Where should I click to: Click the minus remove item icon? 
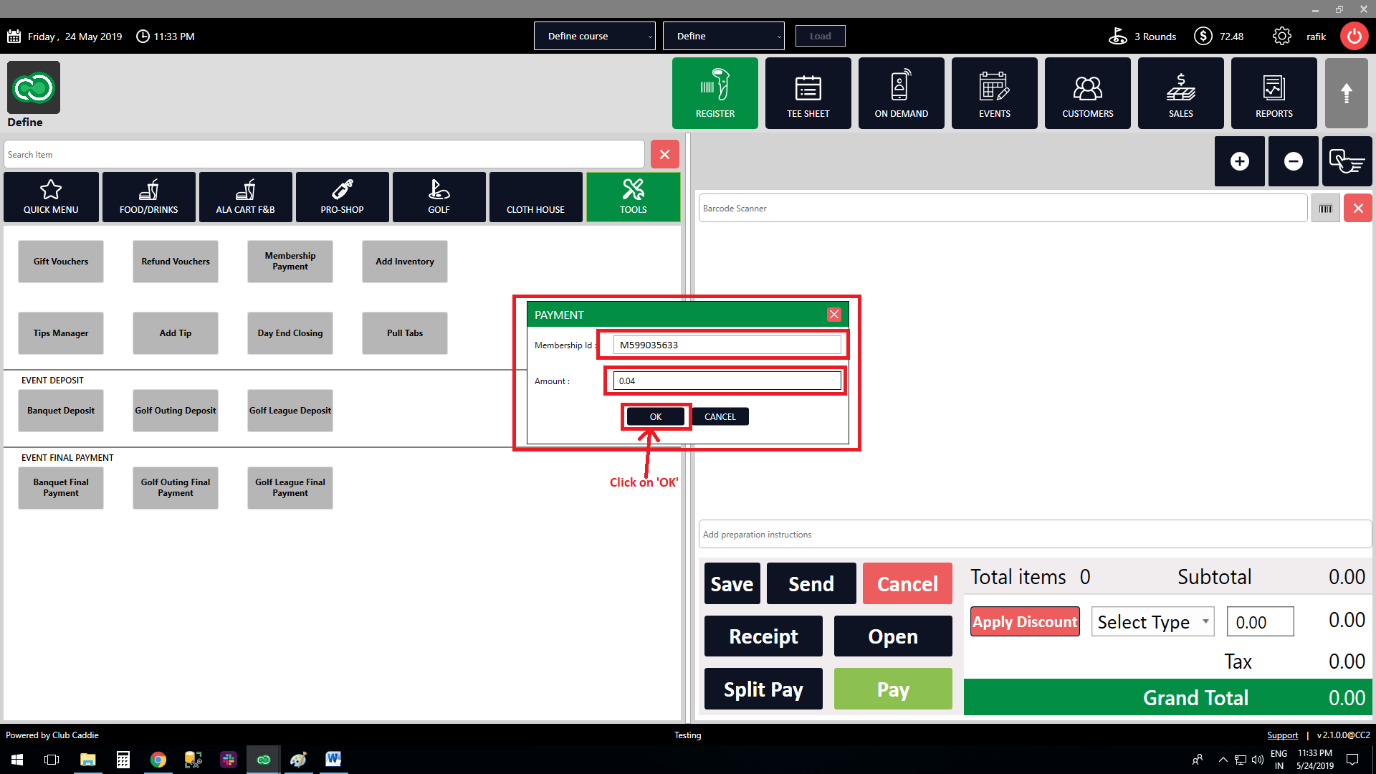pyautogui.click(x=1293, y=161)
